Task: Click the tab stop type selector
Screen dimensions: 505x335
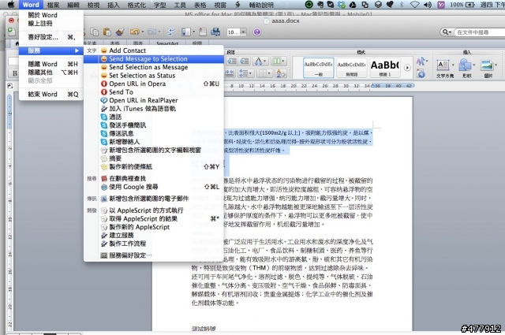Action: point(9,86)
